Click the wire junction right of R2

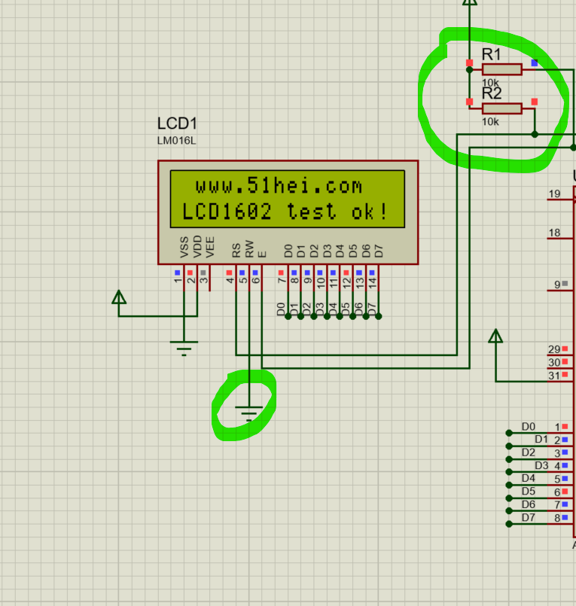[535, 135]
